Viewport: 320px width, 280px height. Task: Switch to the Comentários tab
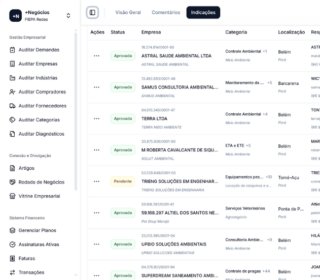166,12
